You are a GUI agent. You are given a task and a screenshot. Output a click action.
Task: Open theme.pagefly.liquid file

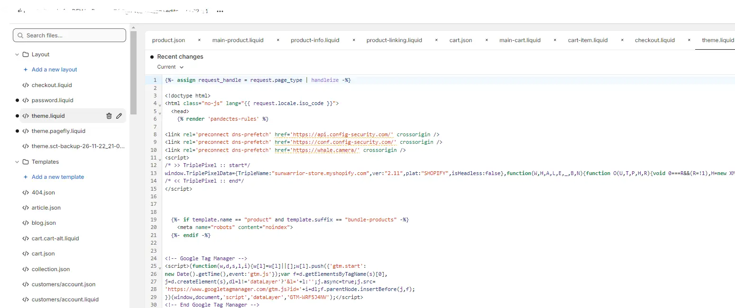[59, 131]
